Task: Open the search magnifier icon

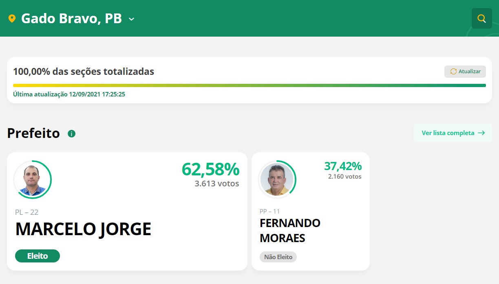Action: [x=481, y=18]
